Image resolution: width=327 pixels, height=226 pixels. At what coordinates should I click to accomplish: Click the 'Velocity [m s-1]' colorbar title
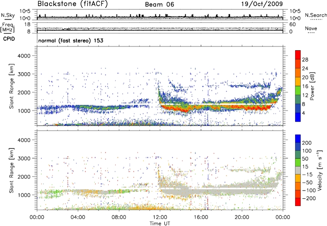coord(320,170)
